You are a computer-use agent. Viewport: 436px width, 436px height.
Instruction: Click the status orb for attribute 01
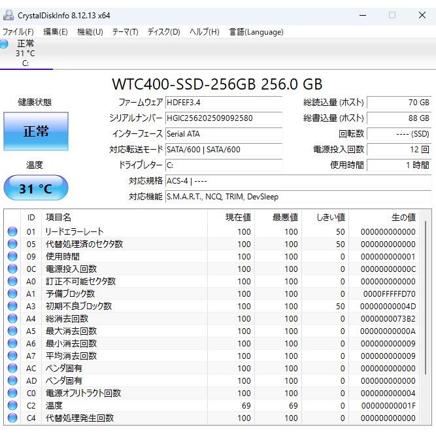(12, 231)
